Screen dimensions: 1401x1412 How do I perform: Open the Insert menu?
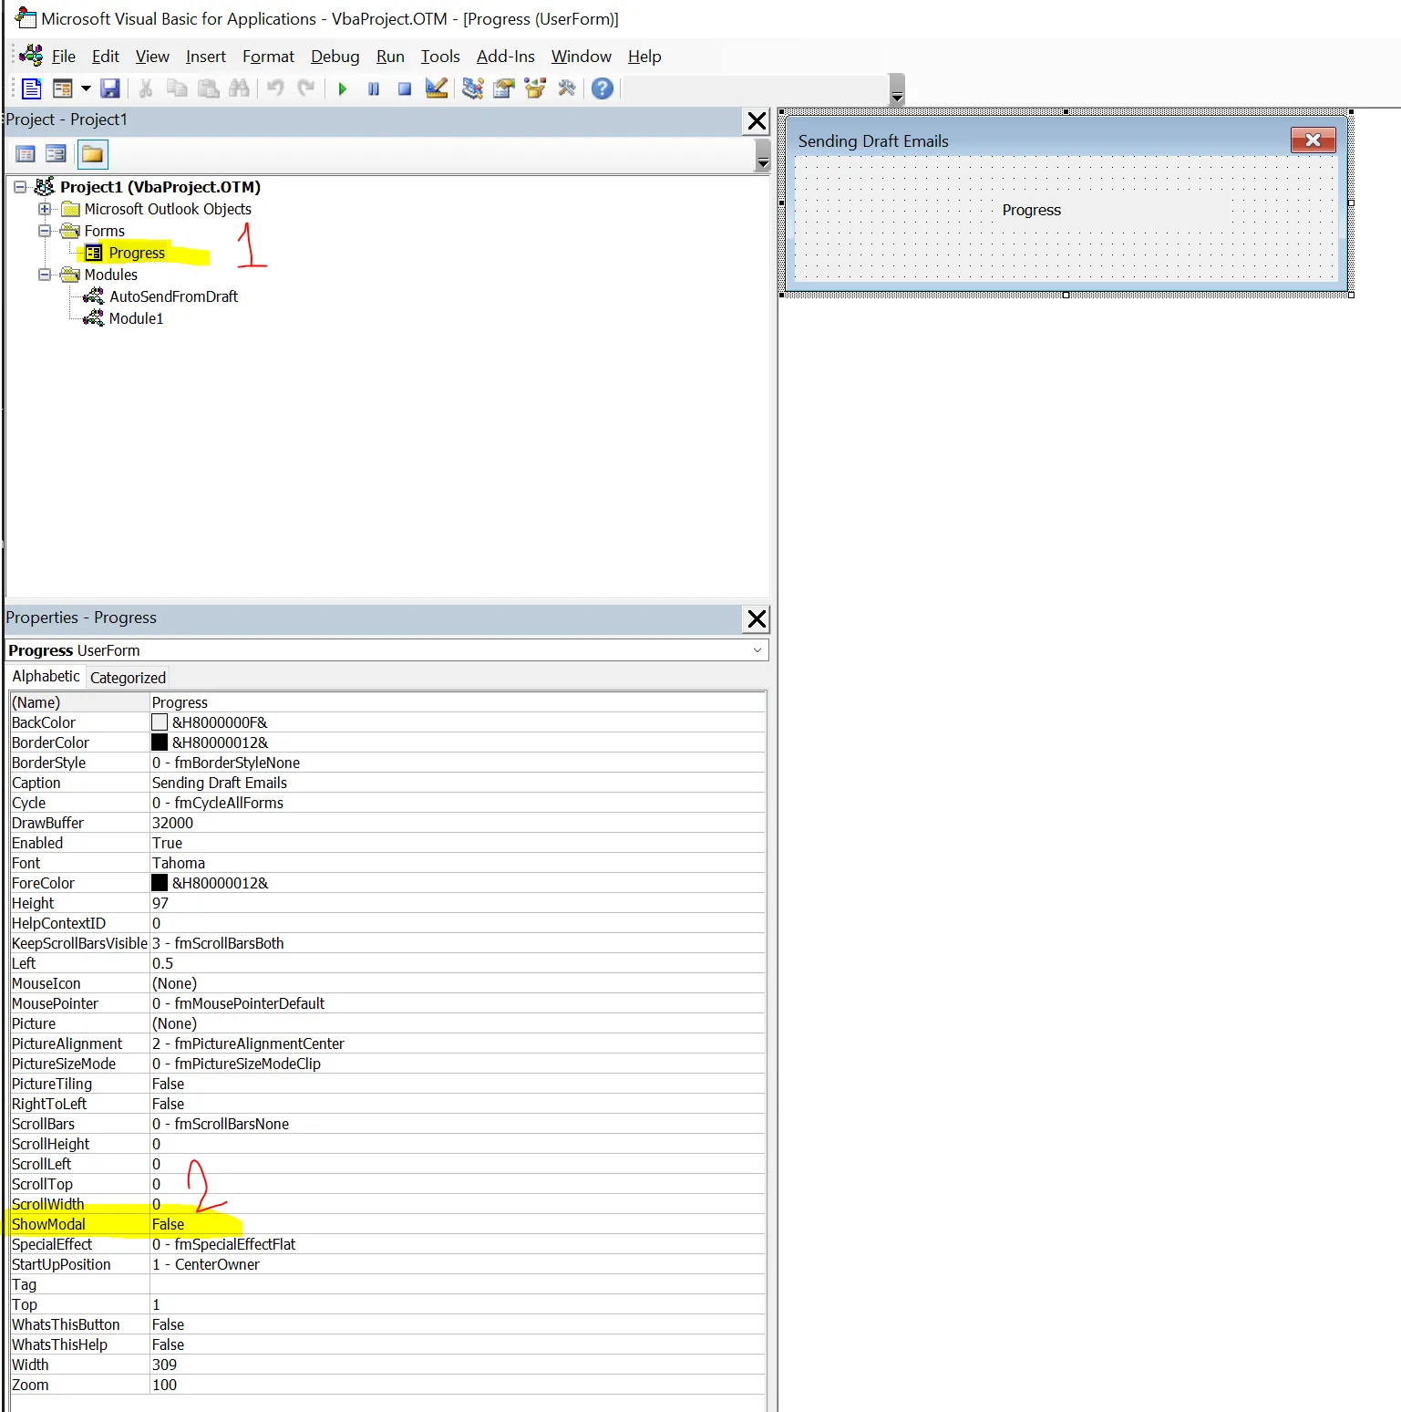point(206,57)
